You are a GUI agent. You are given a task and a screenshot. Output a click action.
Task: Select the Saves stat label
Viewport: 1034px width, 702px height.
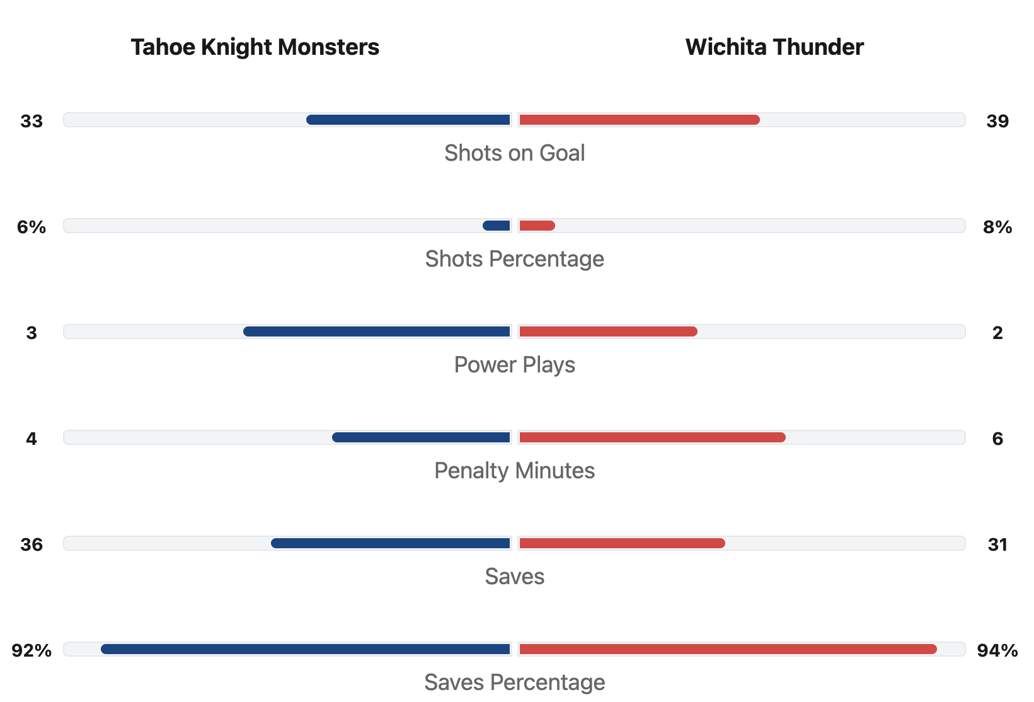[514, 577]
